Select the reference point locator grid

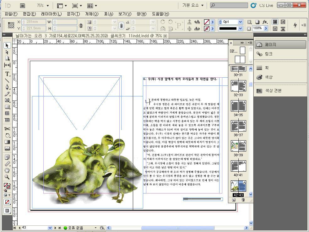[11, 25]
